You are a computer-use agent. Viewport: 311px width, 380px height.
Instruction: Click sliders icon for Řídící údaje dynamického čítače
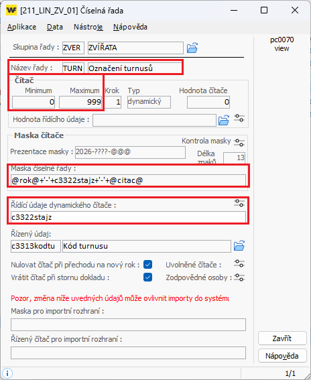239,203
